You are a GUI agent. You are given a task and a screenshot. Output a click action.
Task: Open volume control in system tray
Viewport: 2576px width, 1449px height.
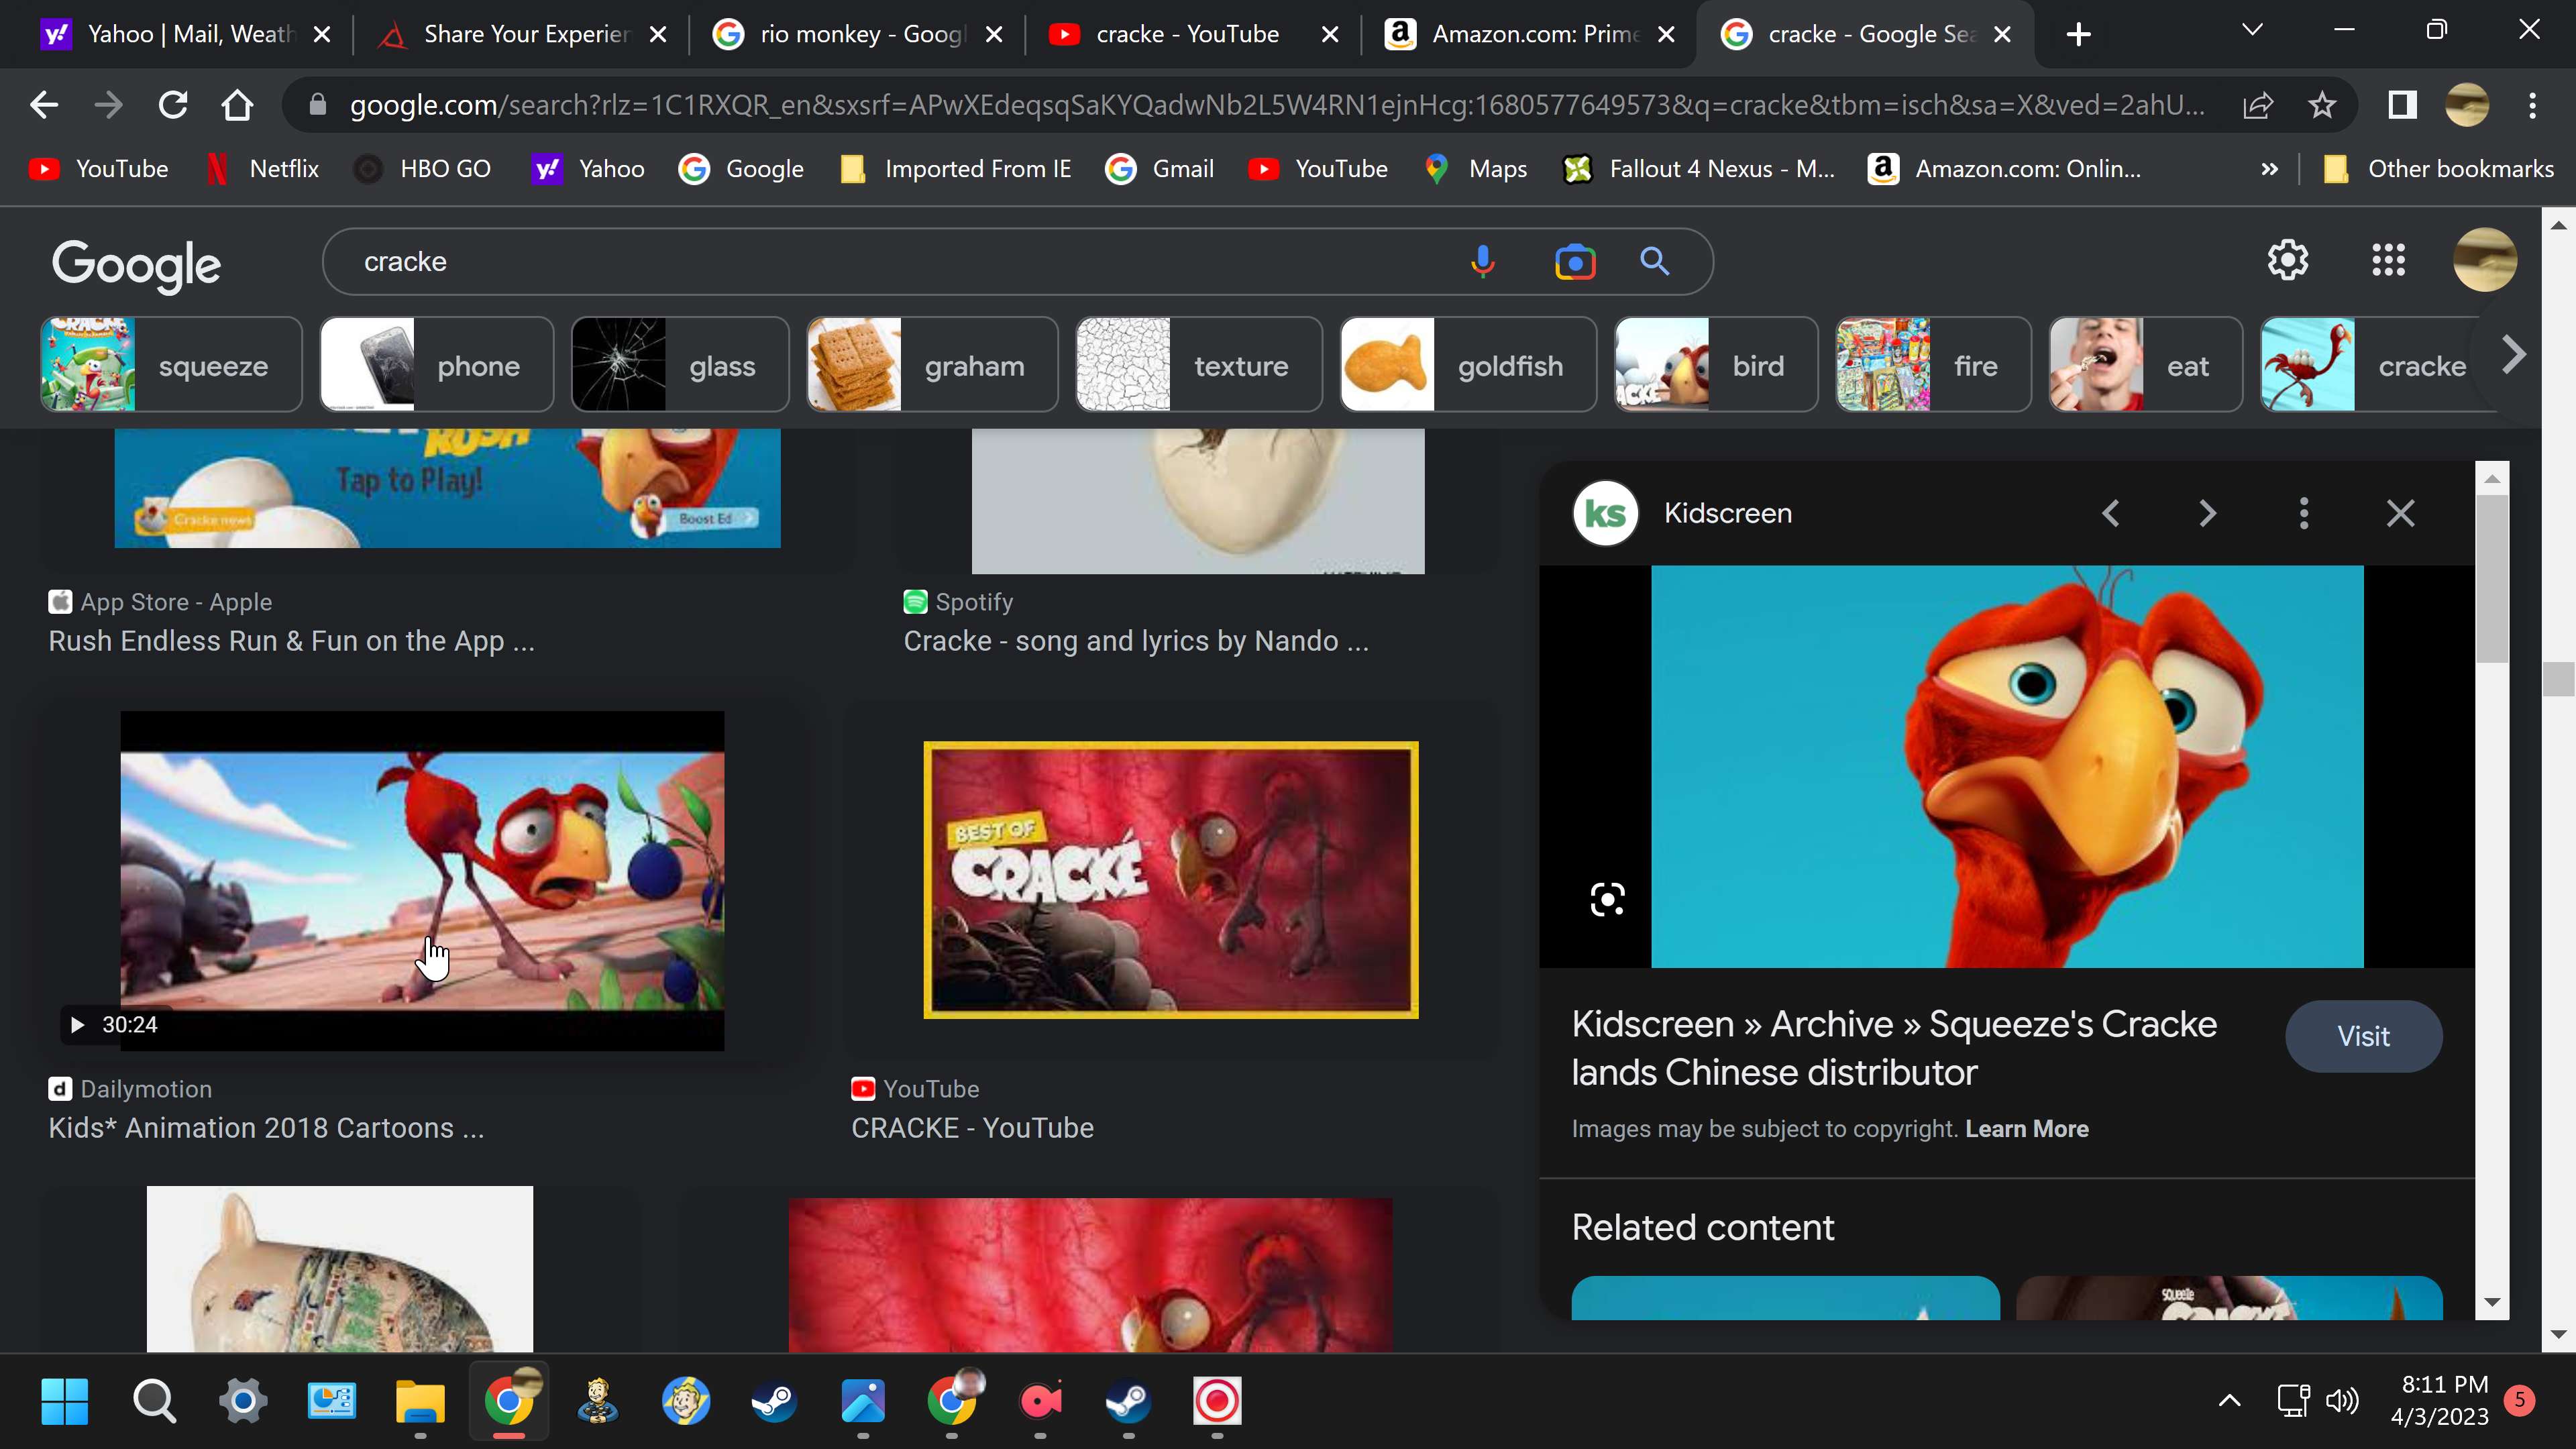coord(2342,1400)
